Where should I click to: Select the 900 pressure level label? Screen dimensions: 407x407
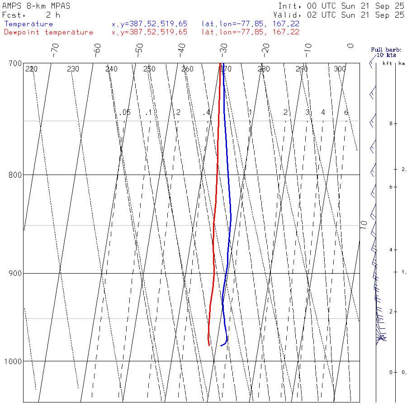click(15, 273)
